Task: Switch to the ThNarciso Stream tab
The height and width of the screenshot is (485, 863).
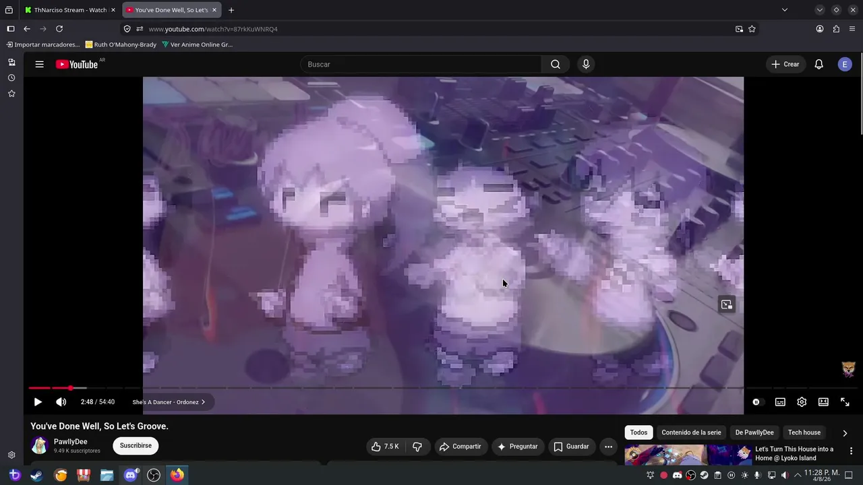Action: coord(70,10)
